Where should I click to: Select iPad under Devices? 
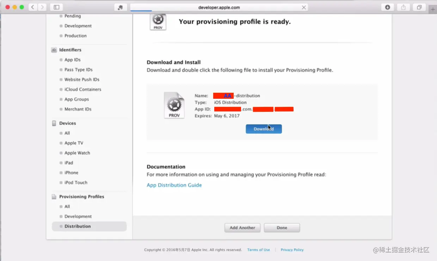(x=69, y=163)
